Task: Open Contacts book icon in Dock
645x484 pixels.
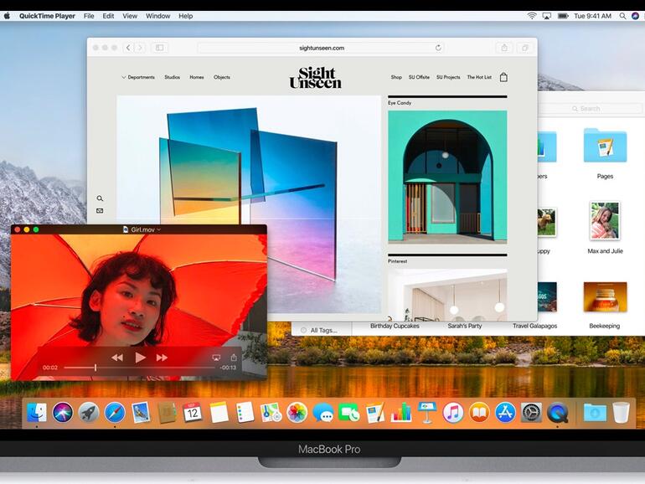Action: pyautogui.click(x=167, y=413)
